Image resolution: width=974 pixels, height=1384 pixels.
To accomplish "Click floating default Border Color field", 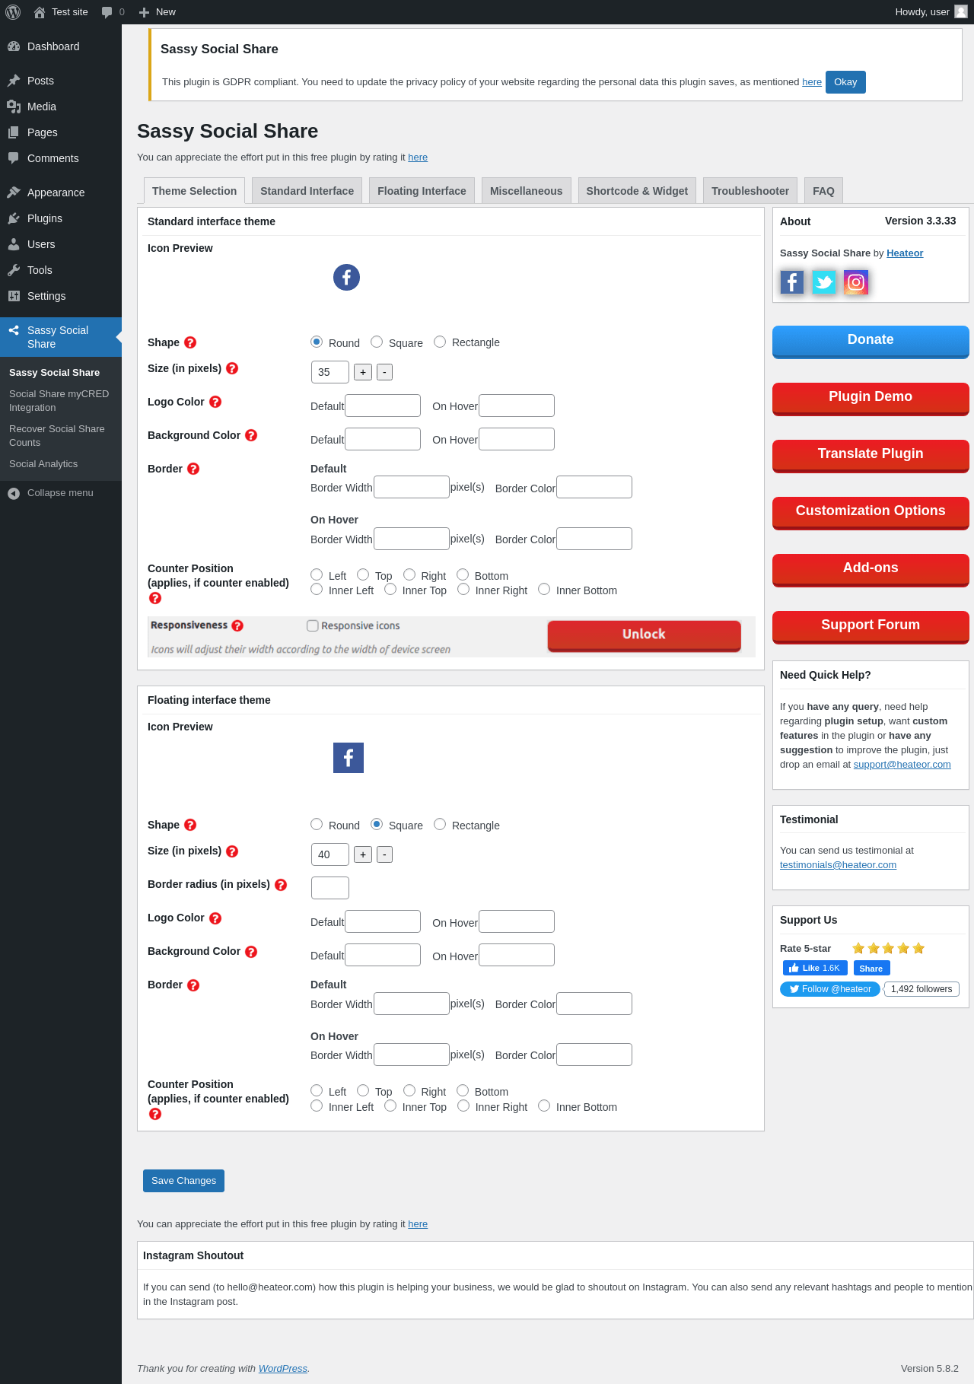I will coord(594,1004).
